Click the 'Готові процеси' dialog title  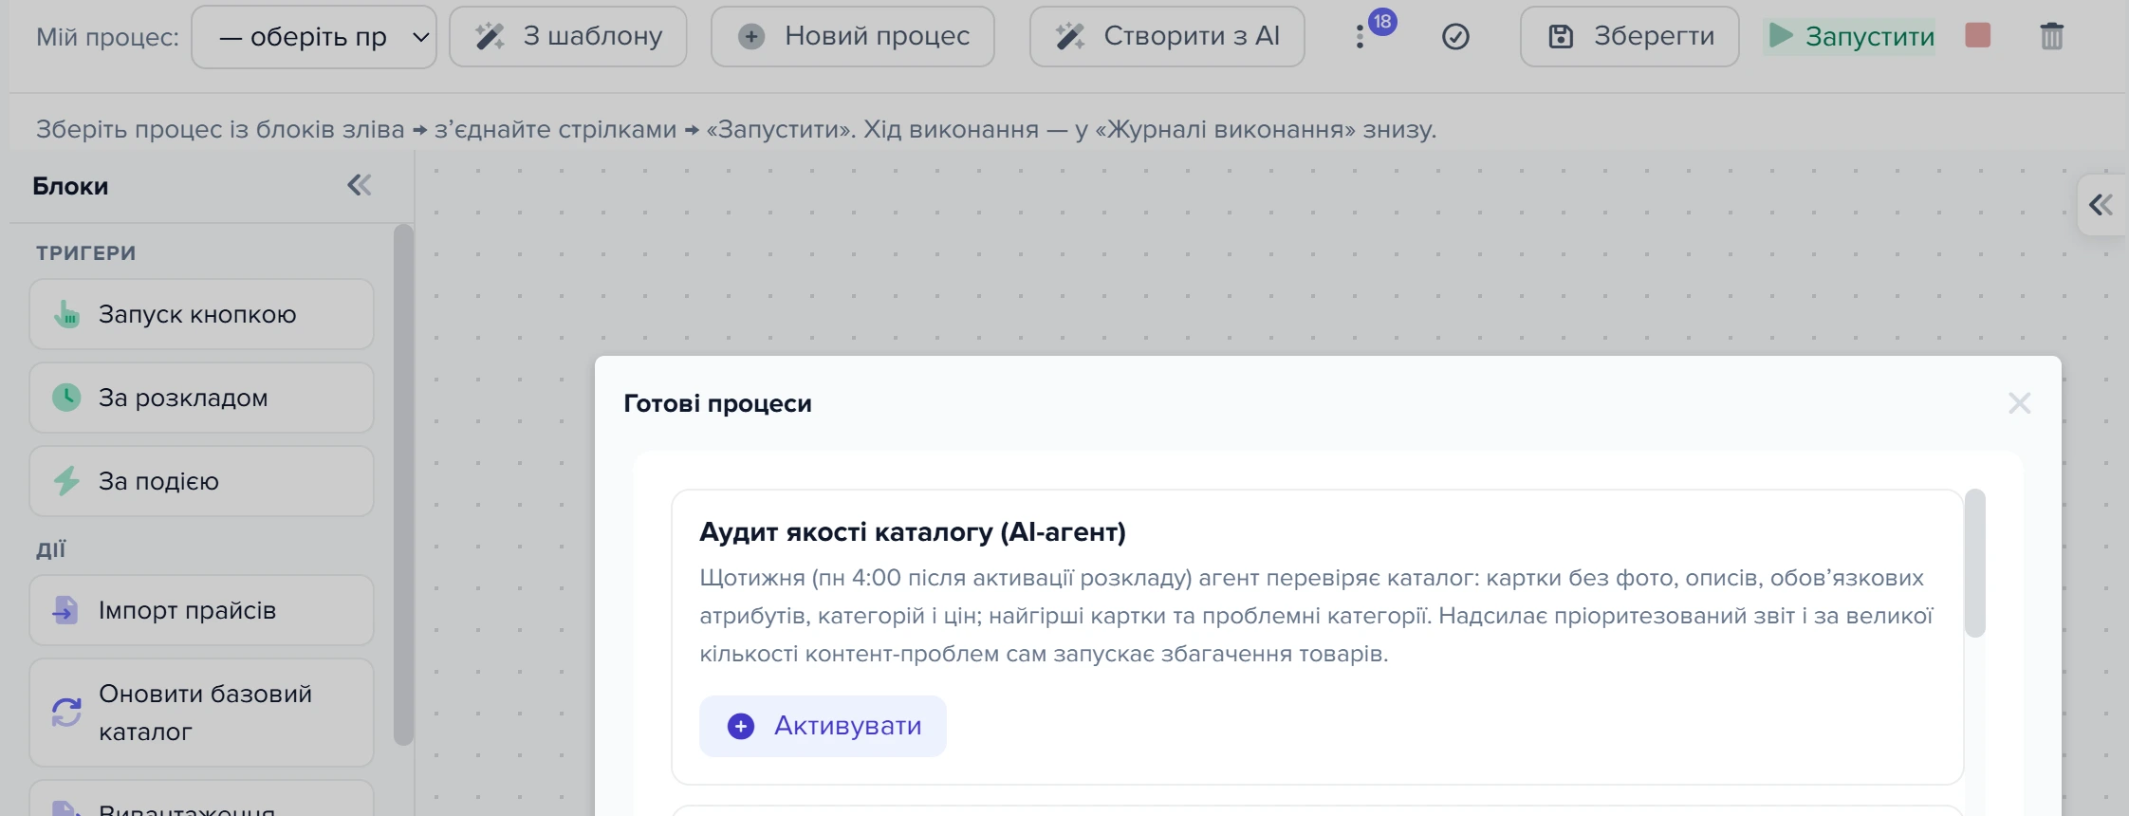tap(717, 403)
